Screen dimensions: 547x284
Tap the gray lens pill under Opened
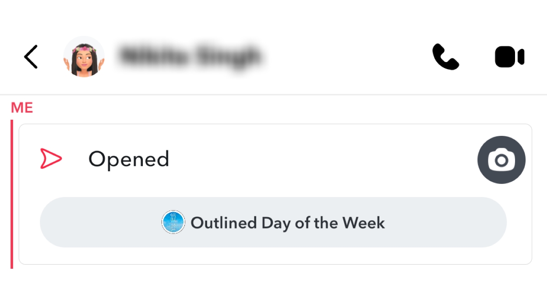438,222
